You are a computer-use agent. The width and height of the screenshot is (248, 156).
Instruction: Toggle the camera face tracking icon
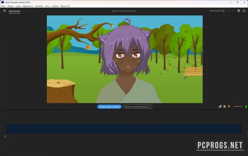(224, 106)
